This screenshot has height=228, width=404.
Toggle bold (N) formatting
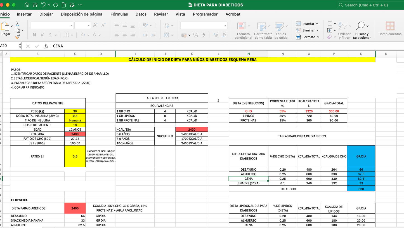click(34, 35)
